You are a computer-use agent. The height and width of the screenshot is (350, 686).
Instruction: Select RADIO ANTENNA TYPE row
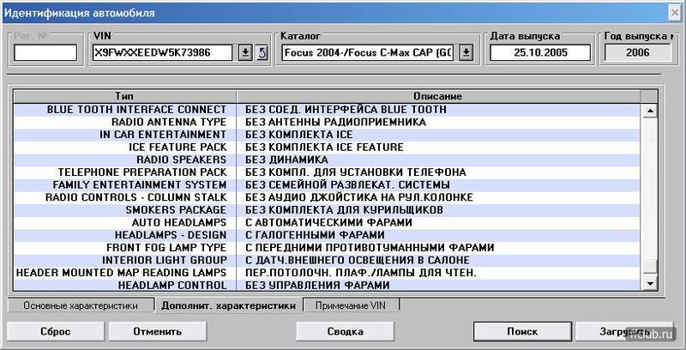[328, 122]
